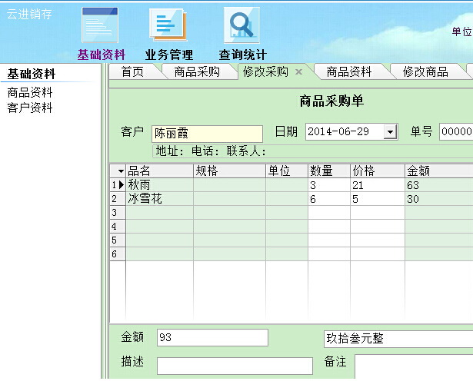Click the 商品采购单 form title
Viewport: 473px width, 391px height.
331,101
